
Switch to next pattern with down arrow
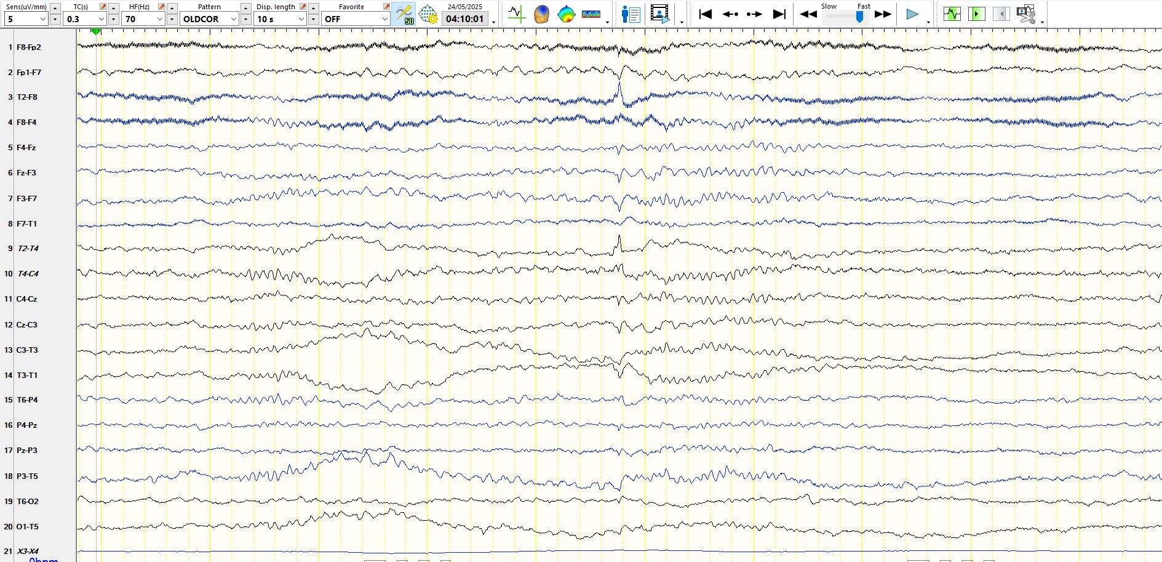pyautogui.click(x=246, y=19)
